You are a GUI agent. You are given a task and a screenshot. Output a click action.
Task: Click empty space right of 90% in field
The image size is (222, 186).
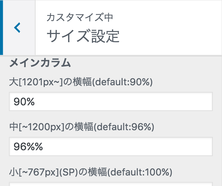[141, 102]
